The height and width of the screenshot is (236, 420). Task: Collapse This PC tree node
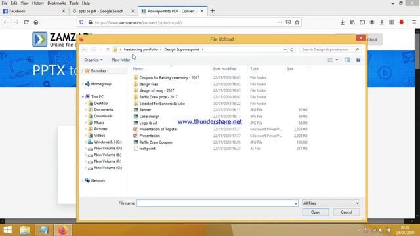click(x=83, y=97)
